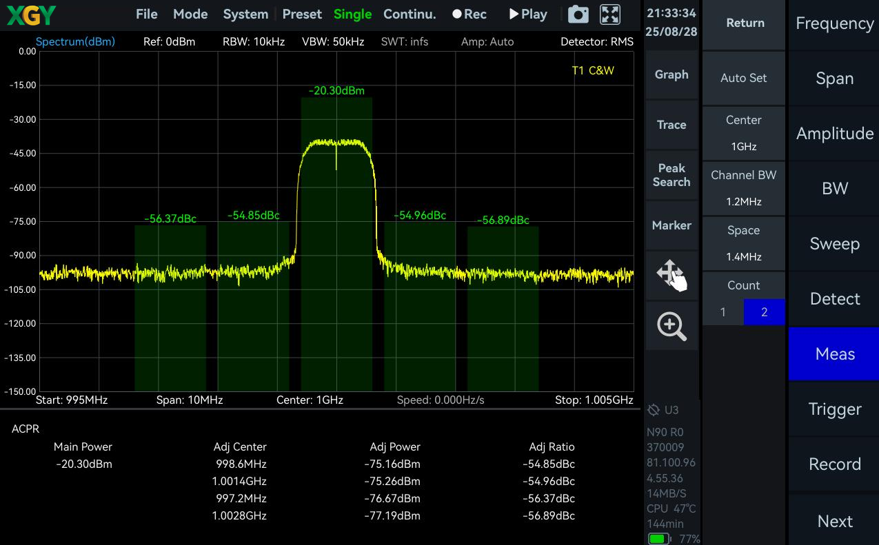Select the 998.6MHz Adj Center cell

(x=240, y=464)
